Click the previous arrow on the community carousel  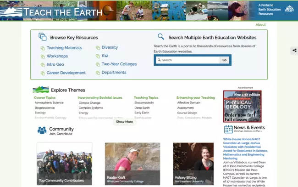[x=40, y=164]
